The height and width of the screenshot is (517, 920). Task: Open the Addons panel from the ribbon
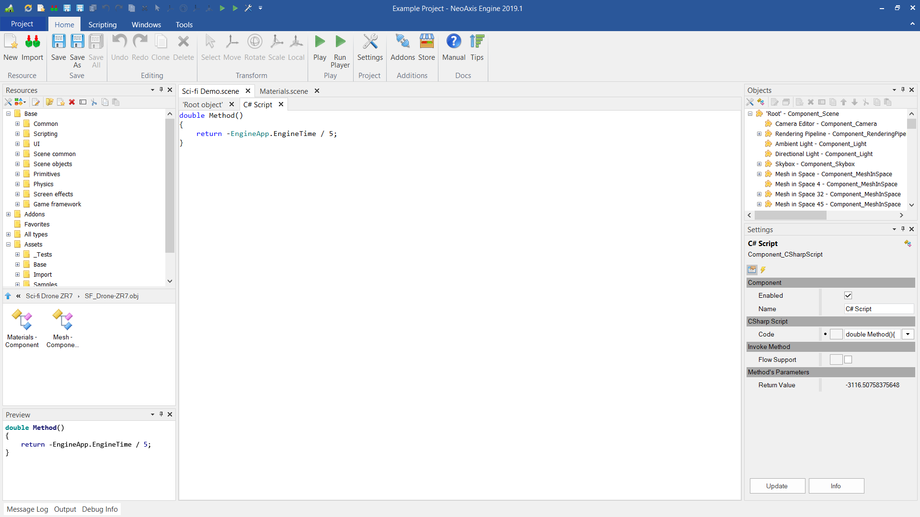point(402,48)
